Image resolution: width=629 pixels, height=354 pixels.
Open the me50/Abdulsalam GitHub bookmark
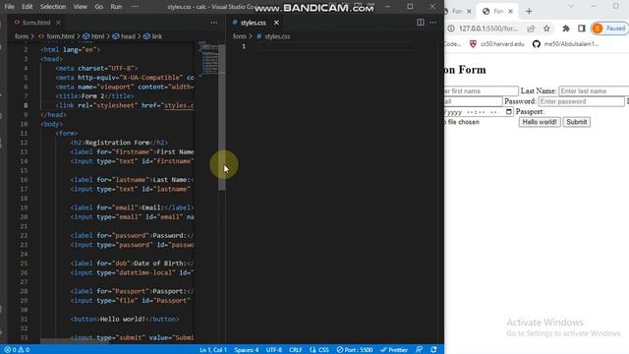pos(566,44)
